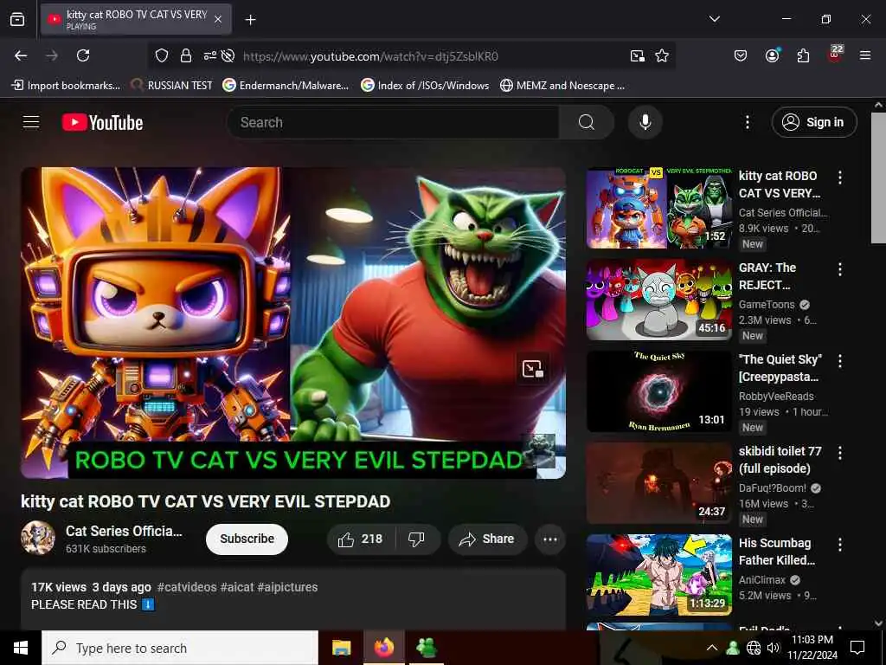This screenshot has width=886, height=665.
Task: Open the Windows Start menu
Action: 21,648
